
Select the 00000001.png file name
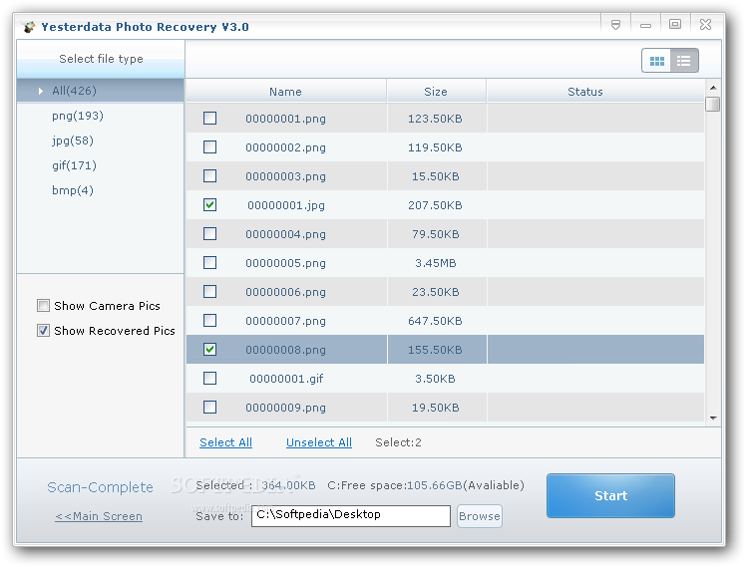click(x=286, y=119)
